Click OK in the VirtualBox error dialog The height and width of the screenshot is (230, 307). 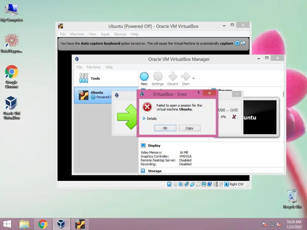point(165,128)
